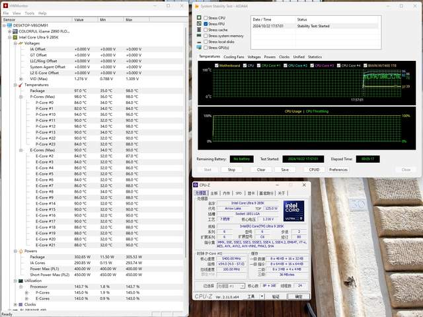The height and width of the screenshot is (317, 423).
Task: Click the memory module icon beside Stress system memory
Action: 199,36
